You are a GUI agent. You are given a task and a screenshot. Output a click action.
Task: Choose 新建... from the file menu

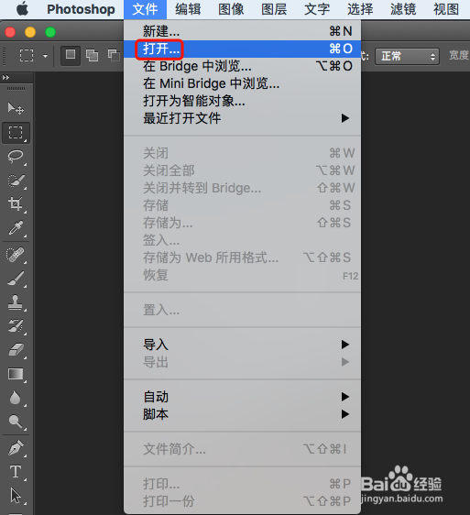pyautogui.click(x=243, y=31)
